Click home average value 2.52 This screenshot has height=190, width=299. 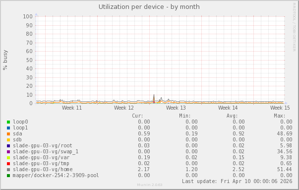pos(239,169)
